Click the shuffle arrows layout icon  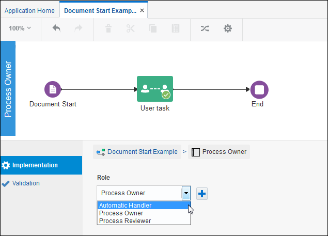tap(205, 28)
